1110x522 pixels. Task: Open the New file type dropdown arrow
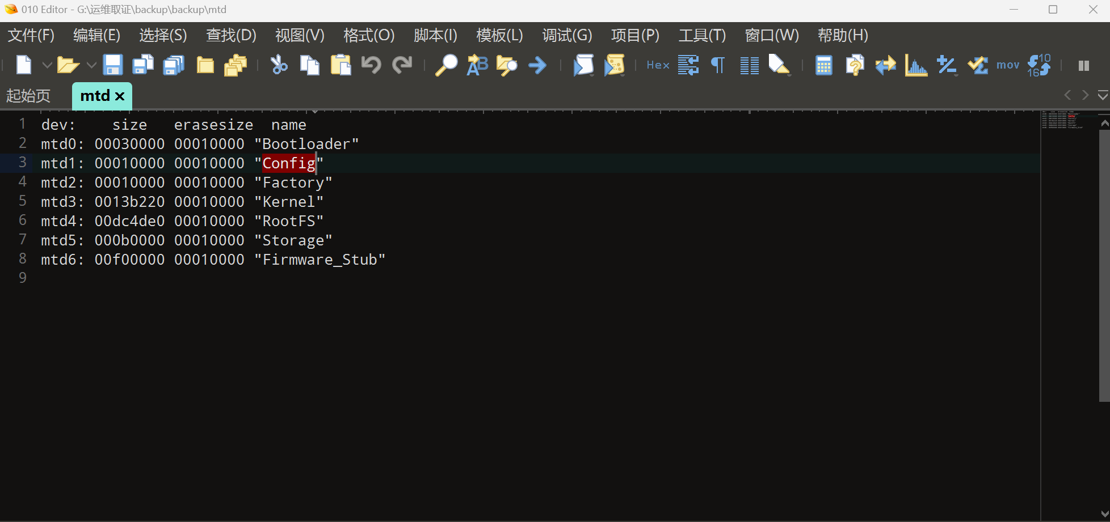47,65
